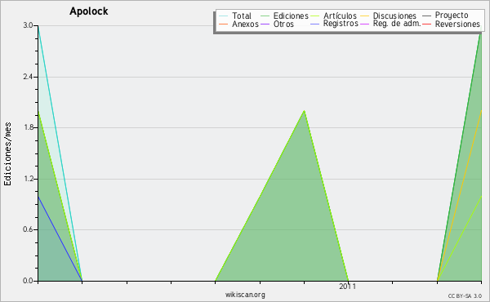Select the Registros legend entry
Screen dimensions: 490x302
[334, 24]
